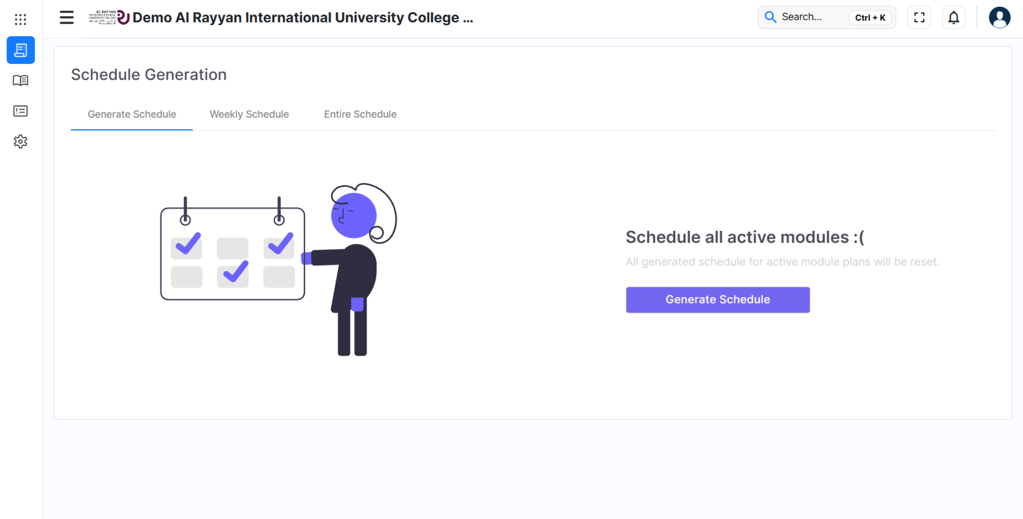The width and height of the screenshot is (1023, 519).
Task: Switch to the Weekly Schedule tab
Action: (249, 114)
